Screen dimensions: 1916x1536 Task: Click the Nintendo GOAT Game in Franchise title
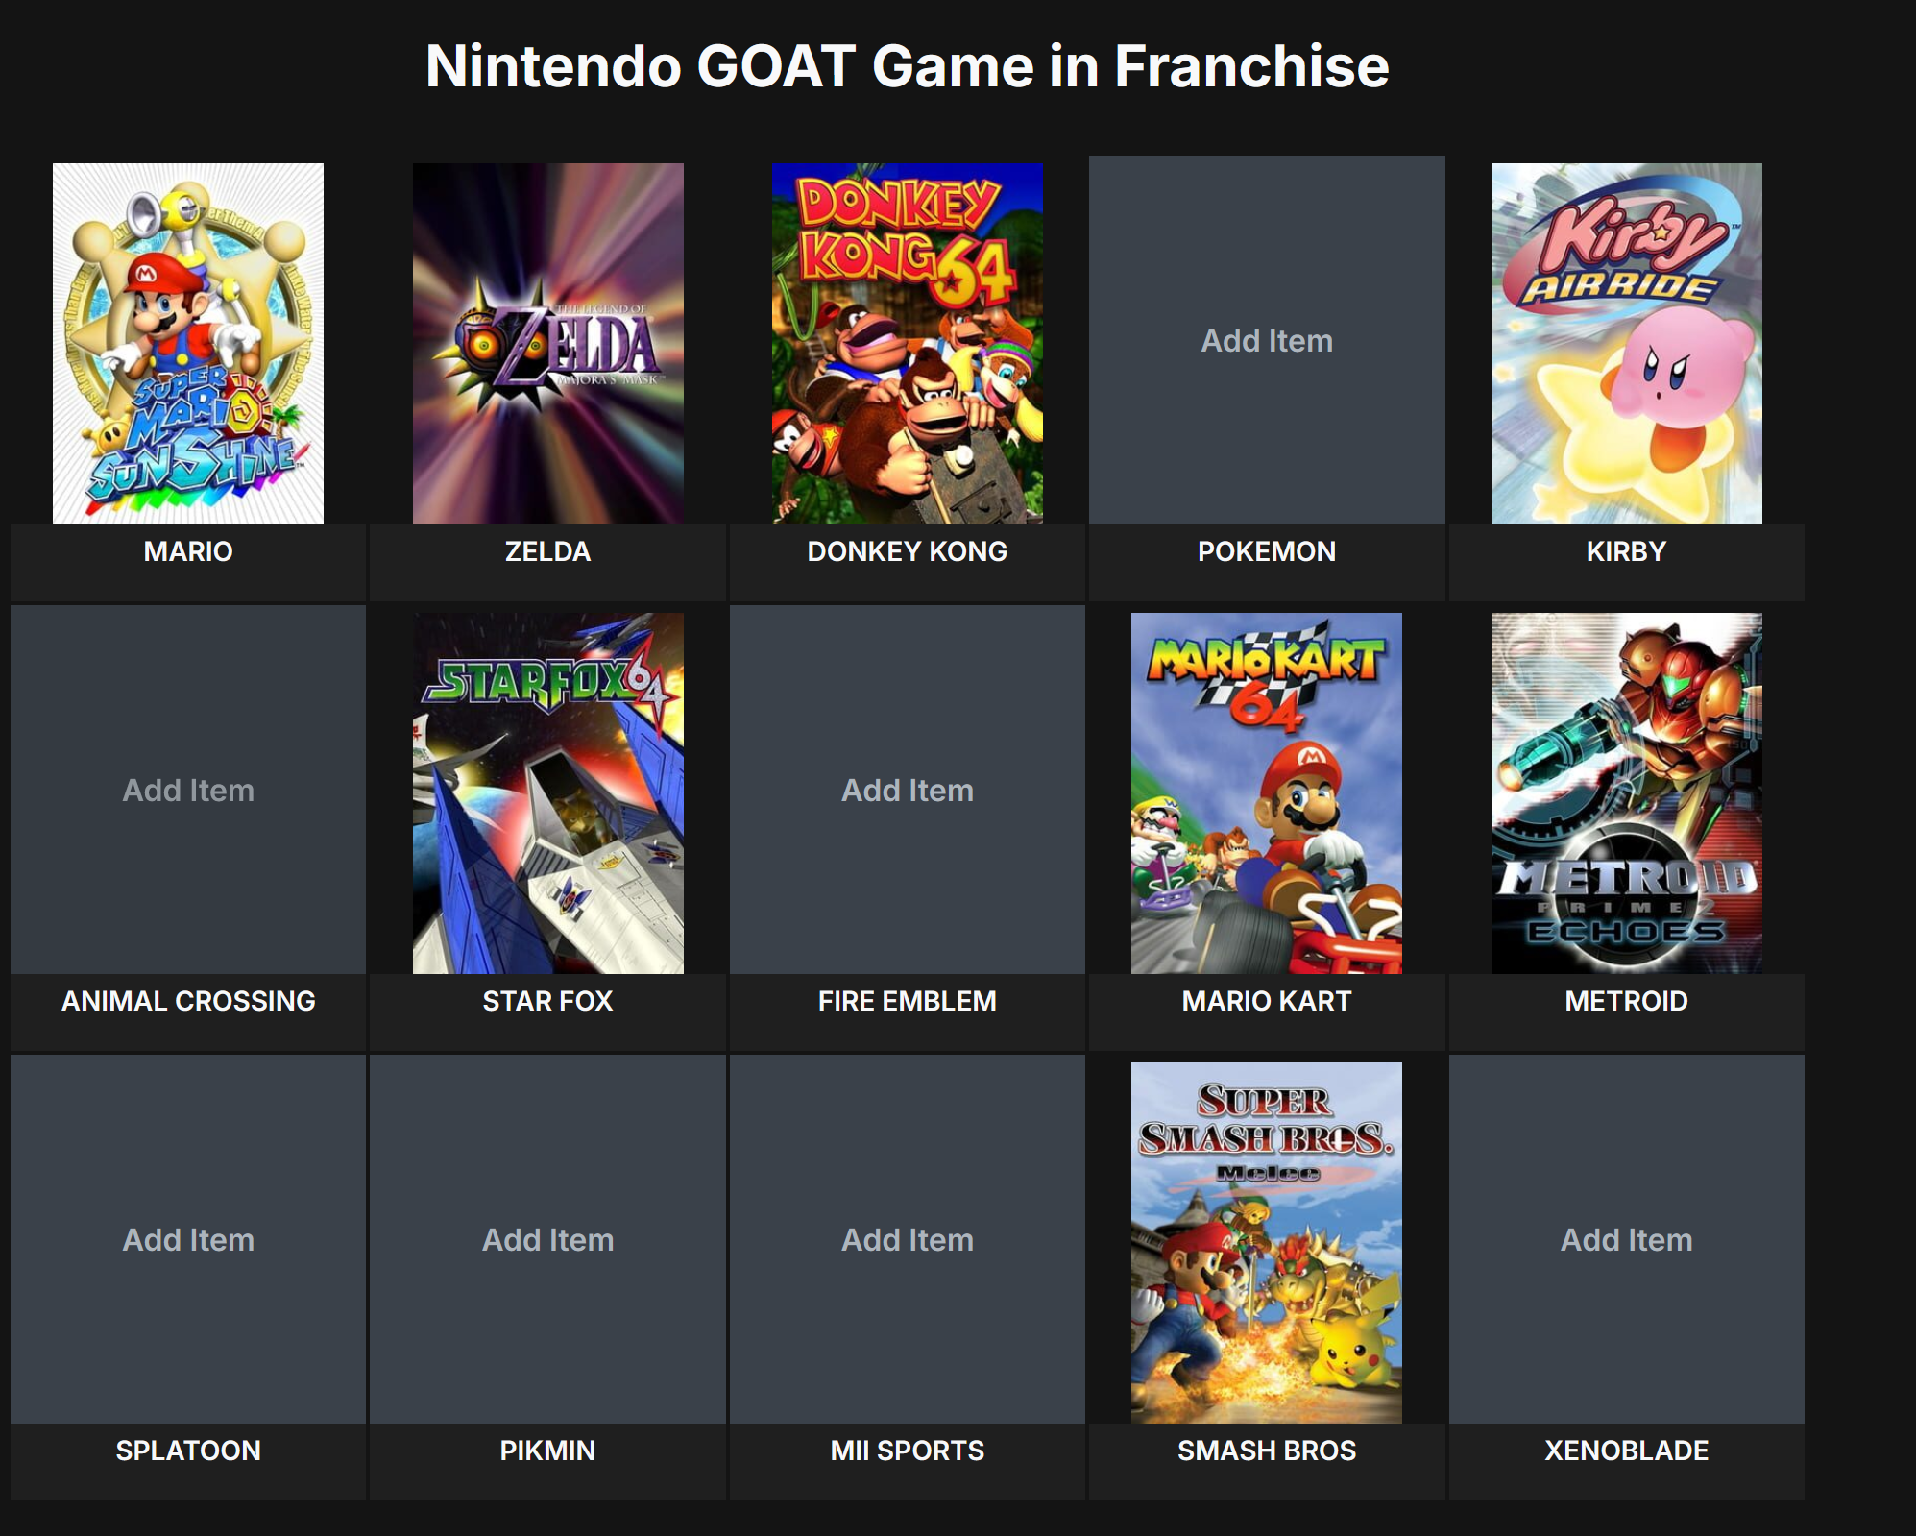907,66
